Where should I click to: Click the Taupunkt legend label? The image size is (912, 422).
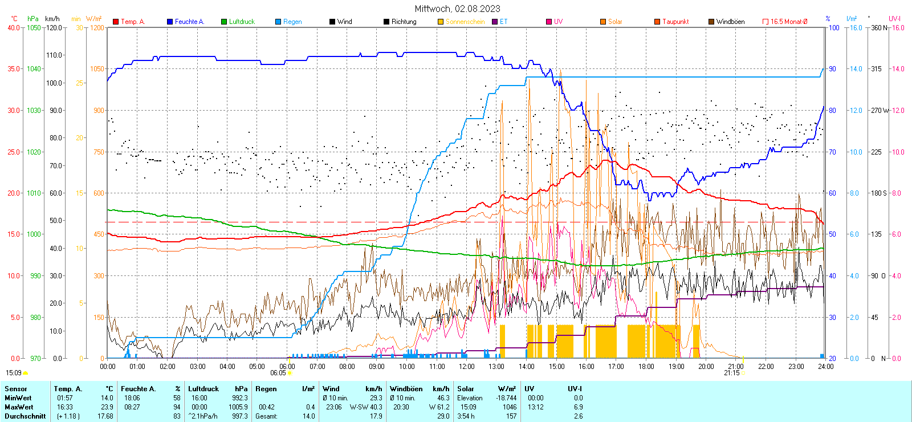(x=675, y=22)
